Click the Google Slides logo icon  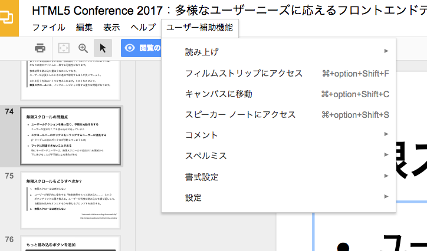coord(10,18)
